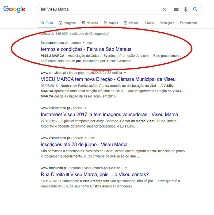Open 'Instameet Viseu 2017 já tem imagens vencedoras' link

coord(109,114)
